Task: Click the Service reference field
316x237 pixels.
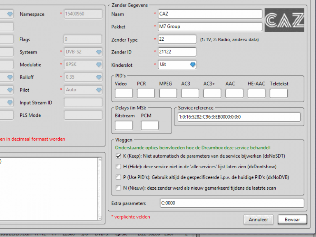Action: 239,117
